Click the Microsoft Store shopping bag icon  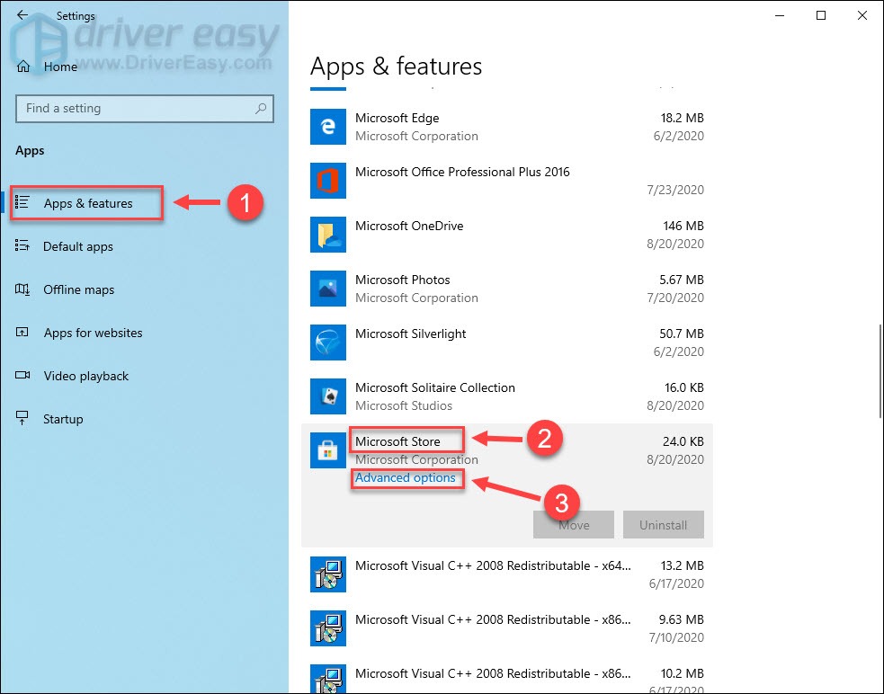[328, 450]
